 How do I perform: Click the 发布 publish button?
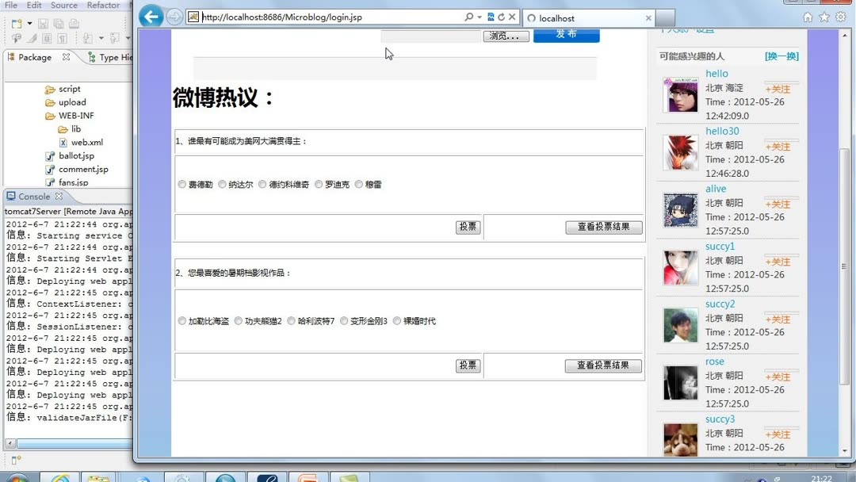point(566,36)
